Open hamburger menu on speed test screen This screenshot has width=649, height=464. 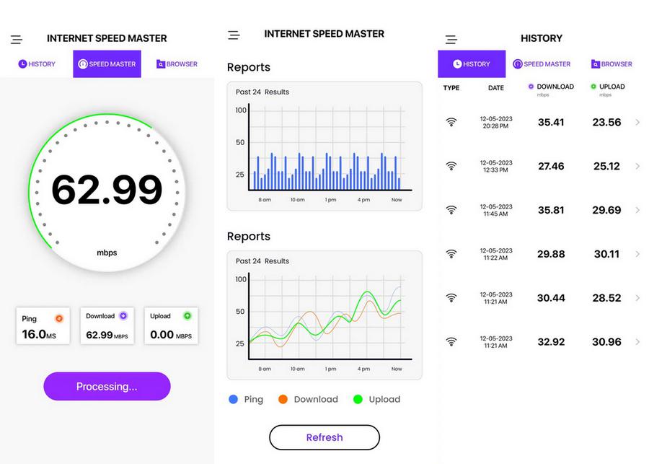coord(17,40)
